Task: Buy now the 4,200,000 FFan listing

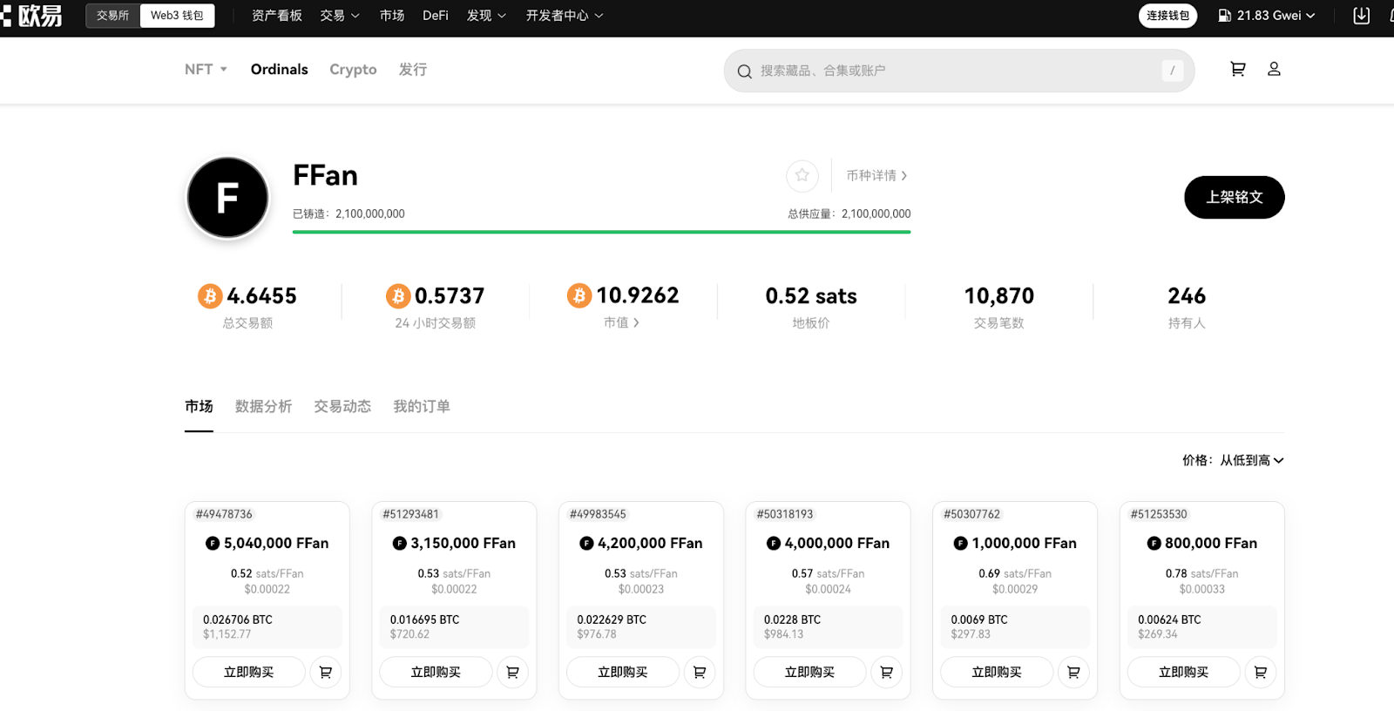Action: click(623, 672)
